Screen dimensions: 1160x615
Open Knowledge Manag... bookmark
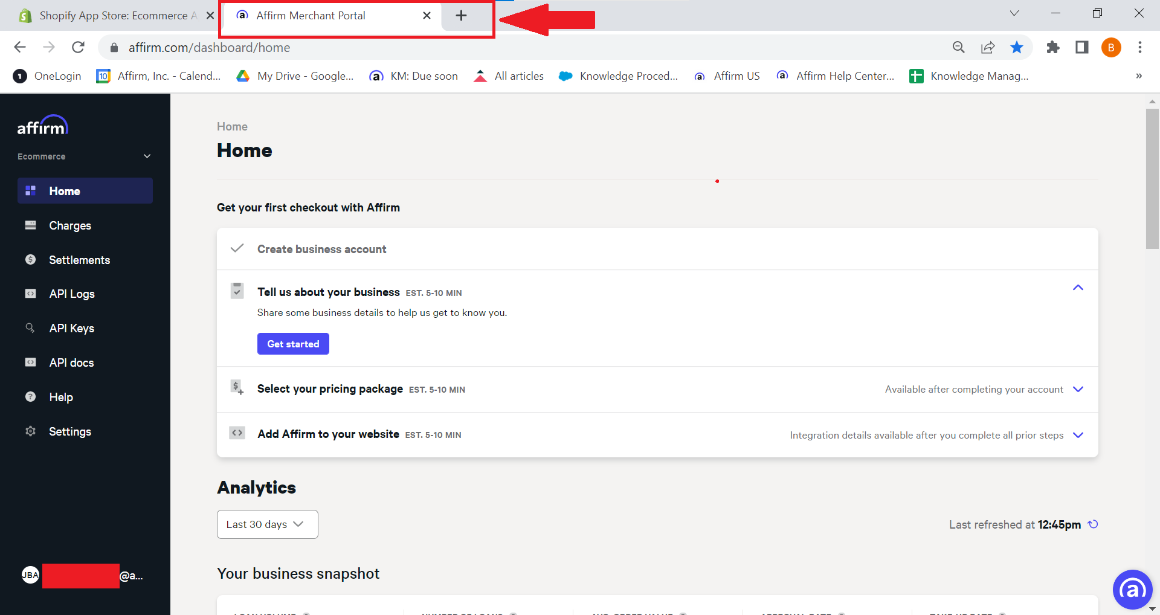click(x=969, y=76)
